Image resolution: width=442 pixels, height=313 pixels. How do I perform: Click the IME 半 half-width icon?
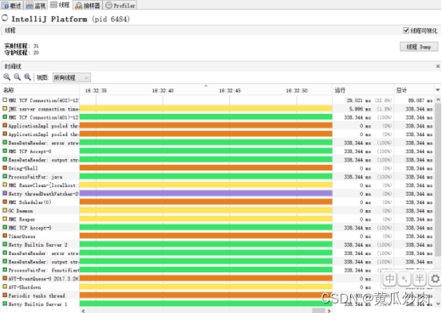coord(420,279)
